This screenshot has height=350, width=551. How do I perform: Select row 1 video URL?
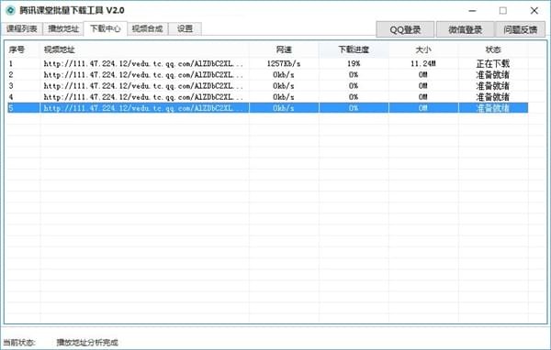click(143, 63)
